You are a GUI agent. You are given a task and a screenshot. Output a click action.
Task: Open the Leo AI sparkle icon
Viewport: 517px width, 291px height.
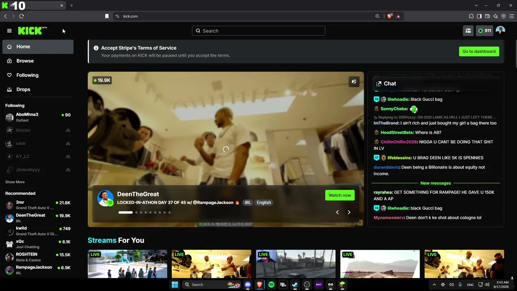[495, 16]
